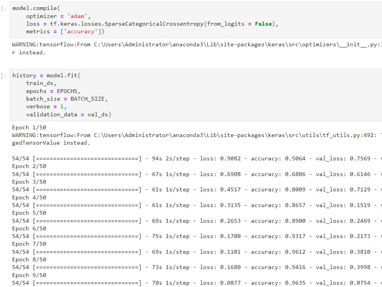Click the accuracy: 0.6806 value
This screenshot has height=287, width=382.
click(278, 174)
